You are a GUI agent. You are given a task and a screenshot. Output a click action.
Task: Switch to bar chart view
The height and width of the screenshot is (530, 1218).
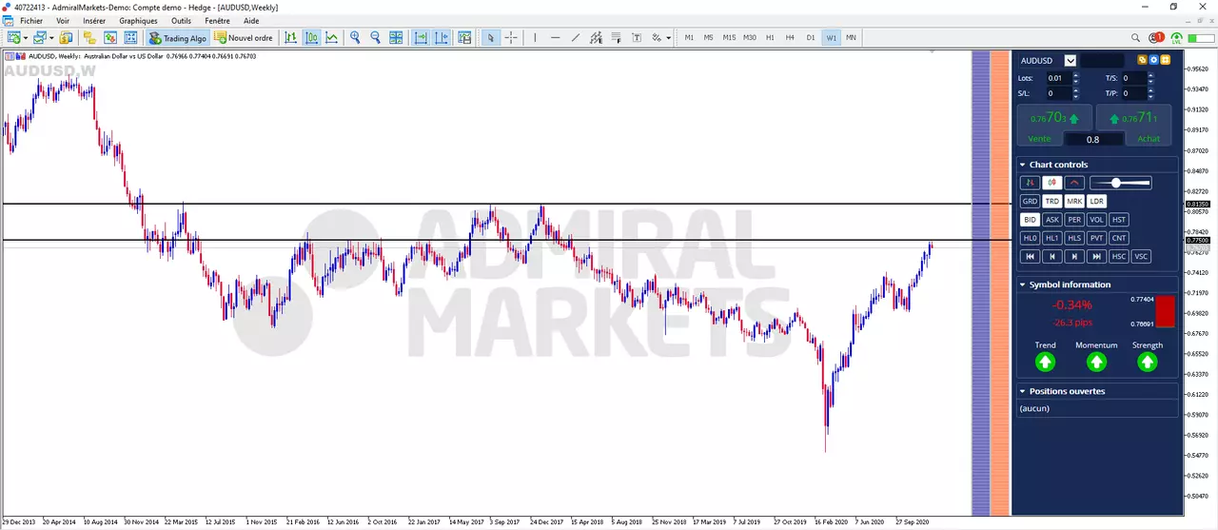pos(290,38)
